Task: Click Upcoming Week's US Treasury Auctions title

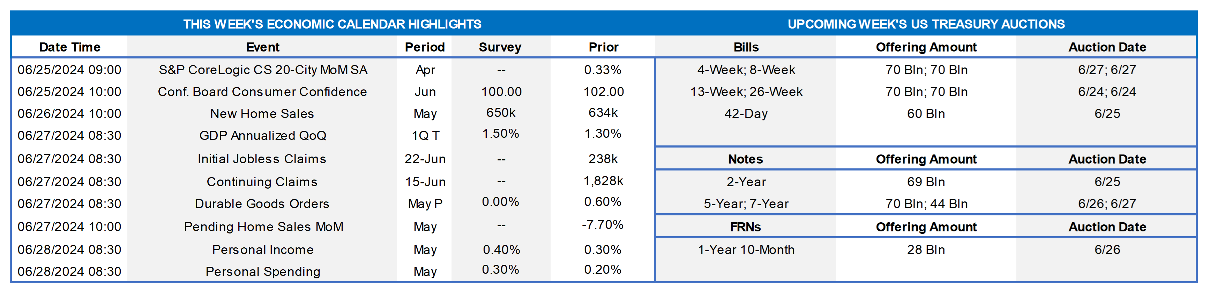Action: 926,24
